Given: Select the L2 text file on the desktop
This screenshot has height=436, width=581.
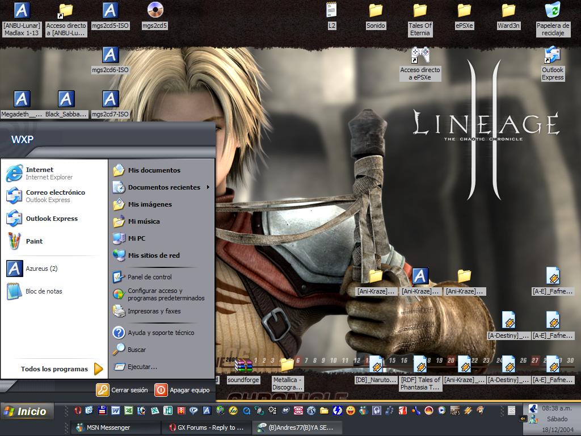Looking at the screenshot, I should [331, 15].
